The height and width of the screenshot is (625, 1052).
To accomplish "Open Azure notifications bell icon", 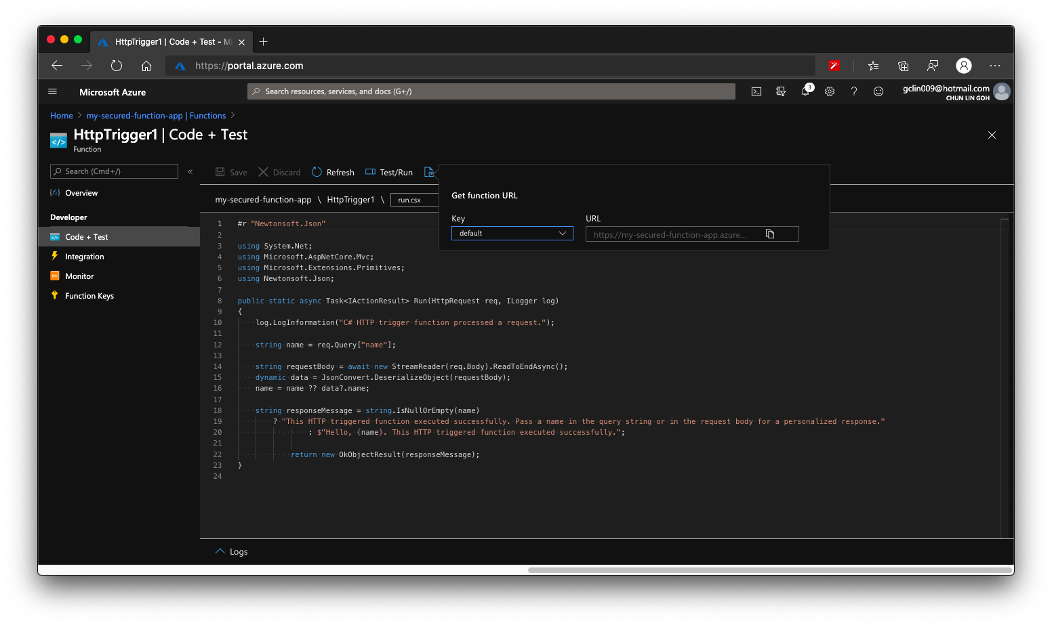I will 805,91.
